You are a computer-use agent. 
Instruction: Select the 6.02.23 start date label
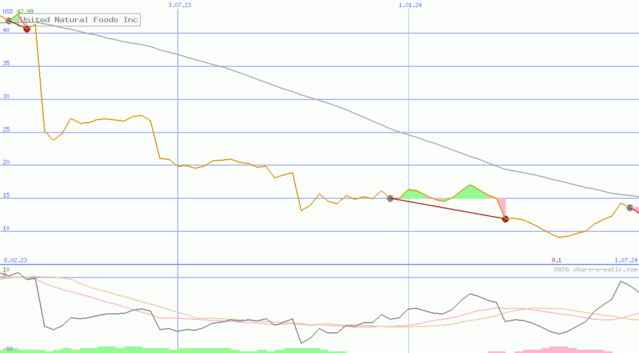click(15, 261)
